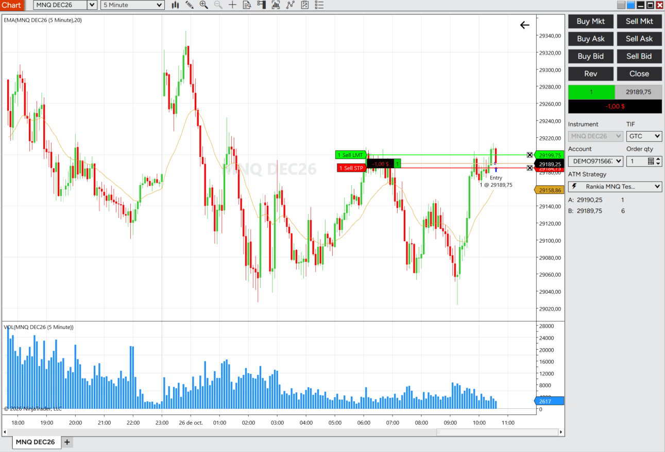Click the zoom out magnifier icon
665x452 pixels.
[x=218, y=5]
